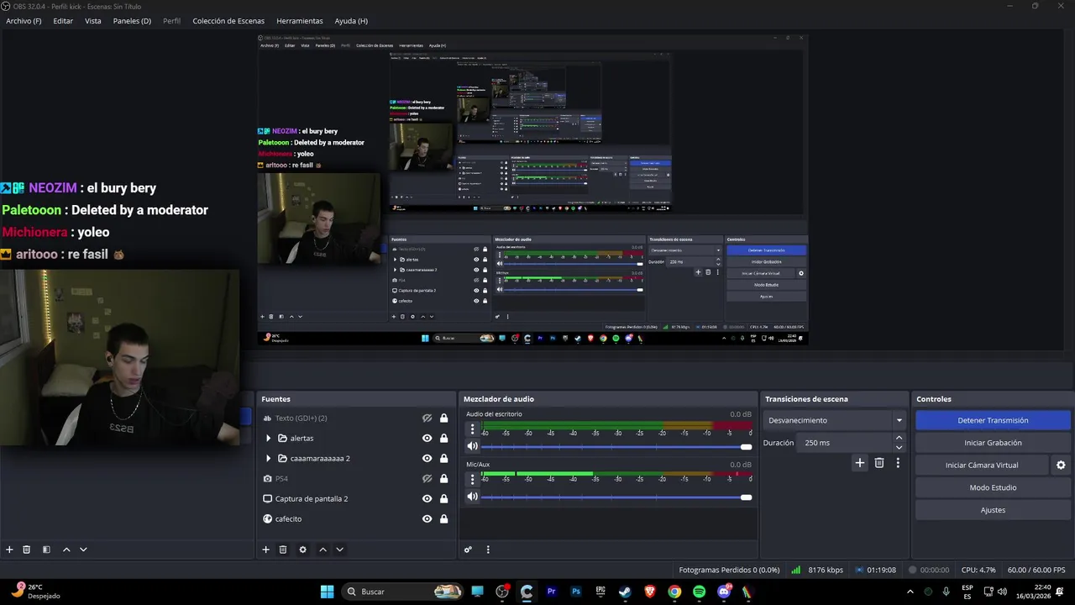Screen dimensions: 1075x605
Task: Move selected source up in Fuentes
Action: tap(322, 550)
